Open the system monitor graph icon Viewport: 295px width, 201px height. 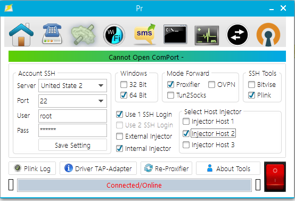click(207, 35)
